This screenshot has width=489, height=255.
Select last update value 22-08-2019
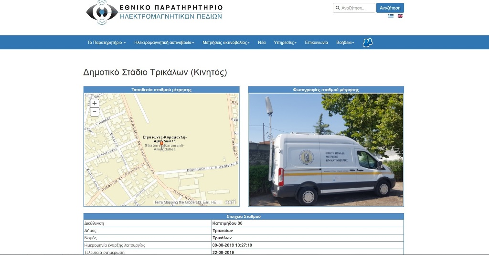[223, 253]
